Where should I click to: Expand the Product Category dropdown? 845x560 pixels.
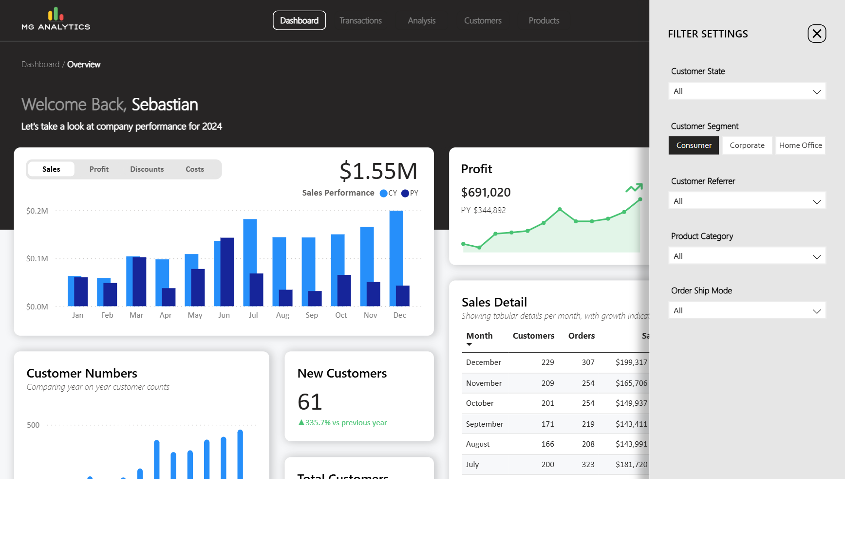coord(747,256)
